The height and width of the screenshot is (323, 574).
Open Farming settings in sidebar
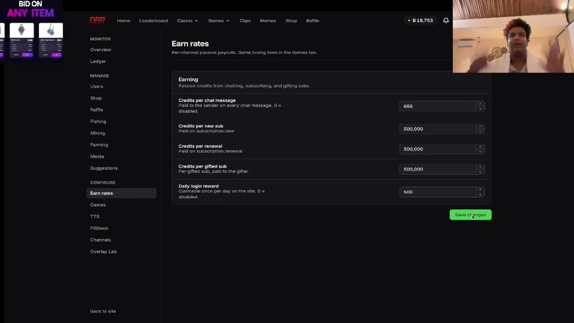coord(99,145)
